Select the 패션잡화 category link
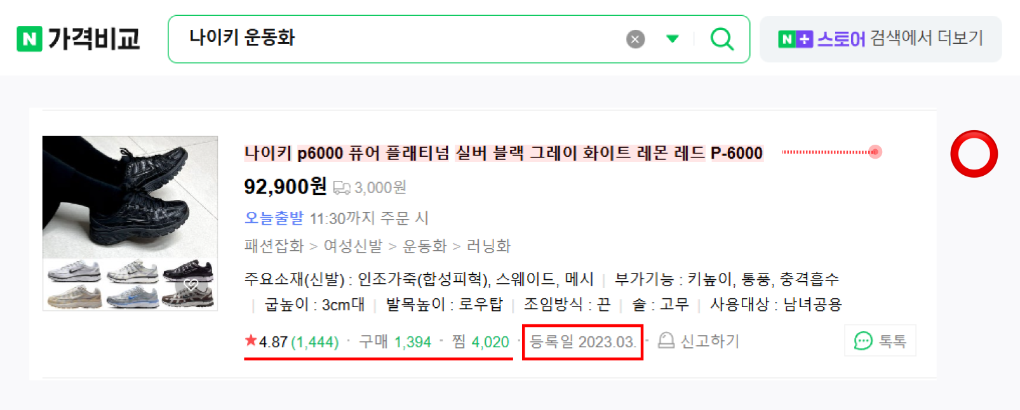This screenshot has width=1020, height=410. pyautogui.click(x=274, y=246)
